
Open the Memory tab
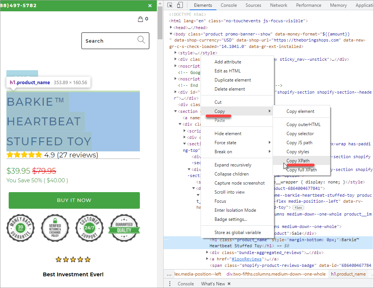[338, 5]
